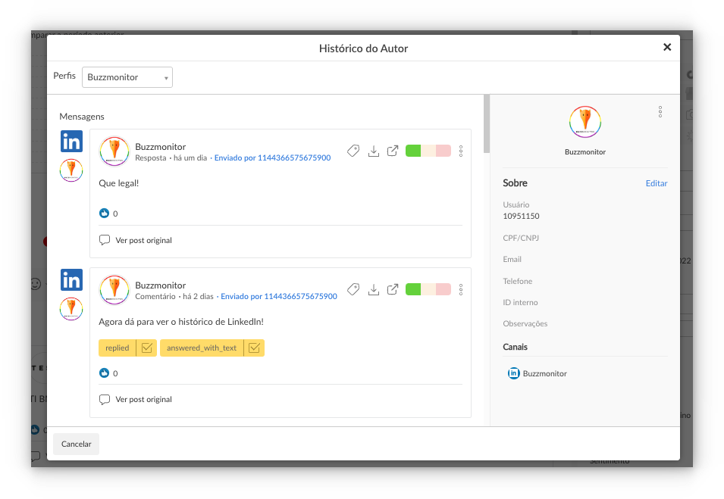724x499 pixels.
Task: Open the Perfis Buzzmonitor dropdown
Action: 127,77
